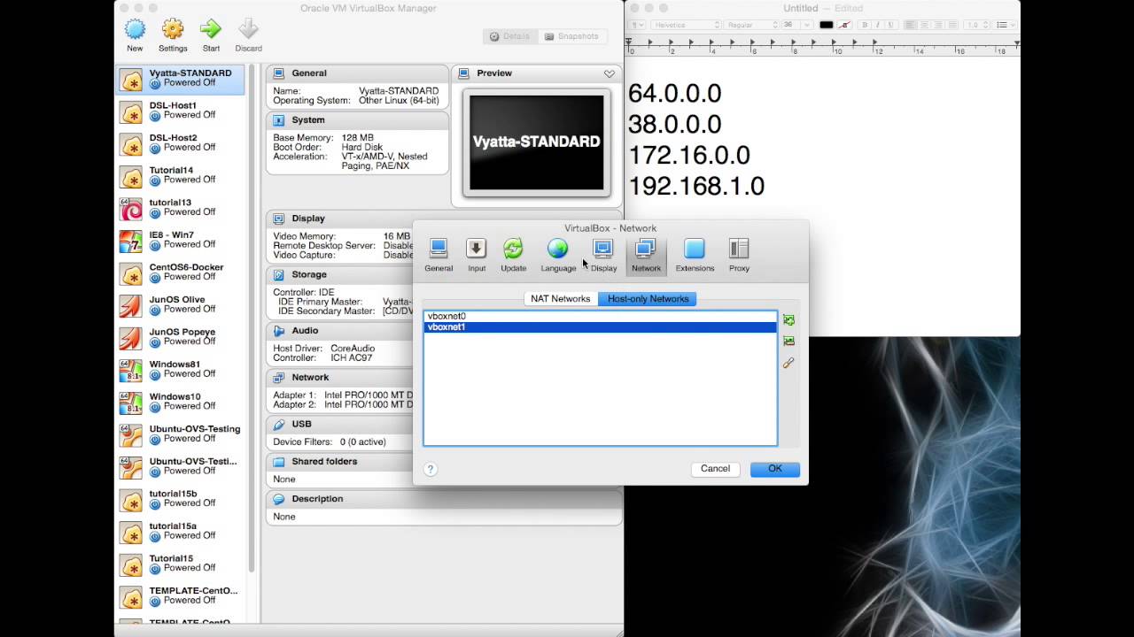Image resolution: width=1134 pixels, height=637 pixels.
Task: Click Cancel in Network dialog
Action: click(715, 469)
